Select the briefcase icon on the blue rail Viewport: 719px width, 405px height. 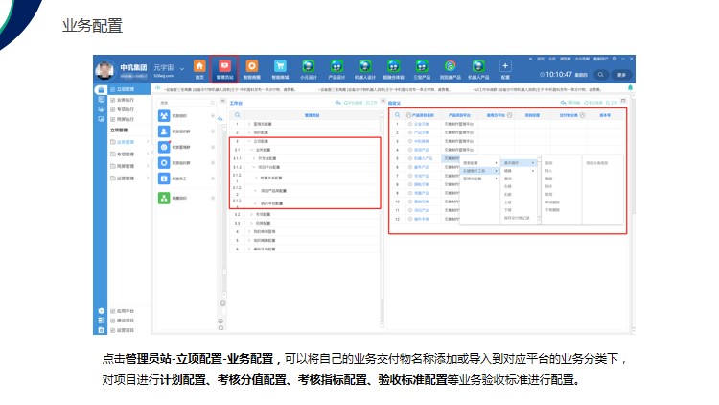(102, 89)
